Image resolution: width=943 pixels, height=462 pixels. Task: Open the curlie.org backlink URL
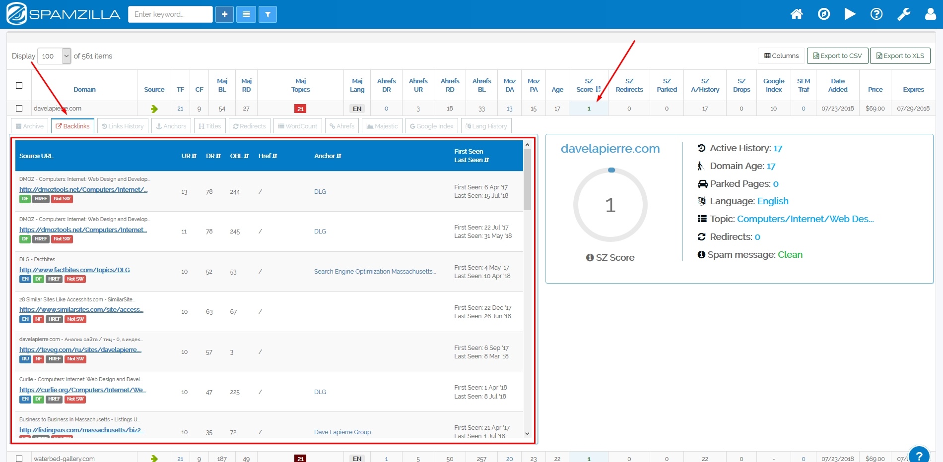[x=83, y=390]
